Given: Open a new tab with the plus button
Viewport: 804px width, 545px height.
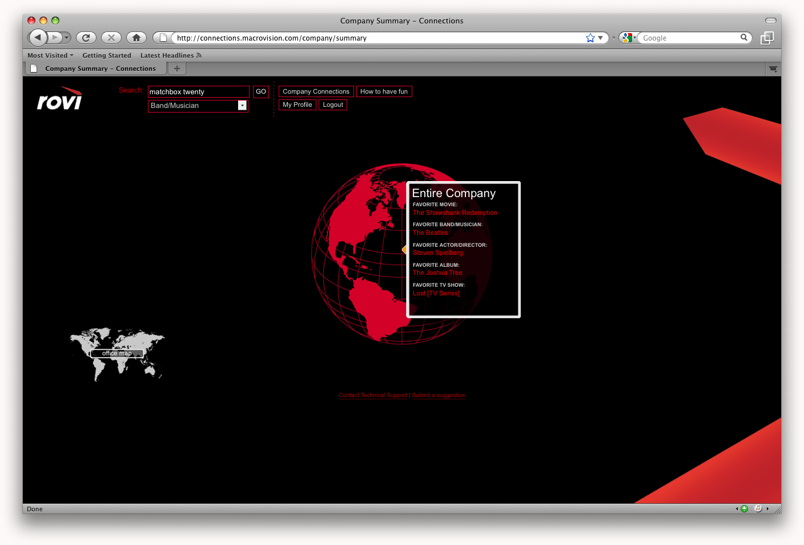Looking at the screenshot, I should point(177,69).
